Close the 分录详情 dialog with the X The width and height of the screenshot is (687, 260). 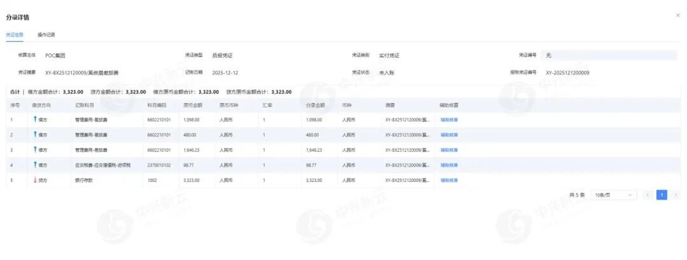[x=677, y=15]
